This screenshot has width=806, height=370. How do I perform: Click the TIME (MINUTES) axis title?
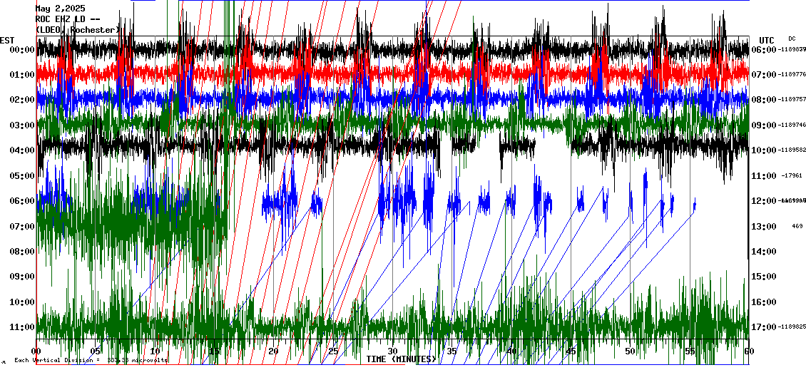pyautogui.click(x=401, y=359)
